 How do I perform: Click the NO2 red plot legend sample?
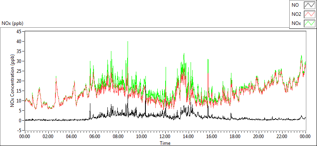coord(310,14)
